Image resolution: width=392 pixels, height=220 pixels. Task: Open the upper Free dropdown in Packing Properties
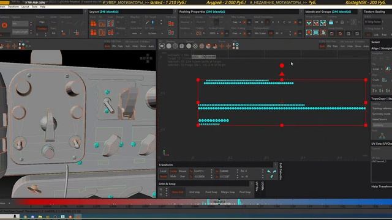pos(236,22)
